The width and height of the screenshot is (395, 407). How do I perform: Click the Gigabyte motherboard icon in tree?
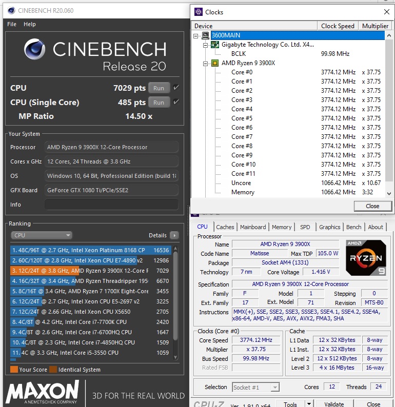(x=215, y=45)
